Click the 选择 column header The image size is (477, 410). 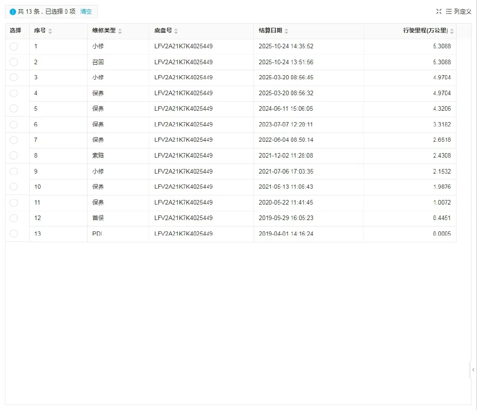16,31
